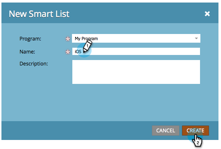This screenshot has width=221, height=149.
Task: Click the iOS text in the Name field
Action: (78, 52)
